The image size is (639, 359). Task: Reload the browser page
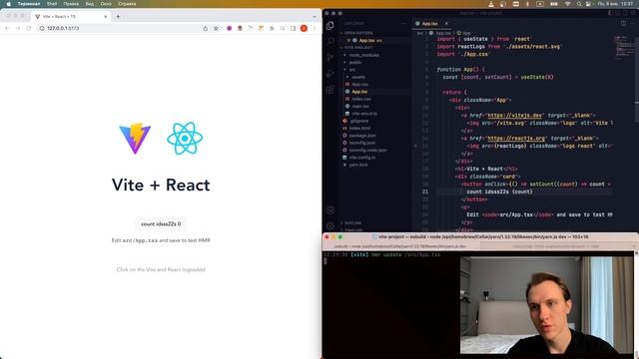point(29,28)
